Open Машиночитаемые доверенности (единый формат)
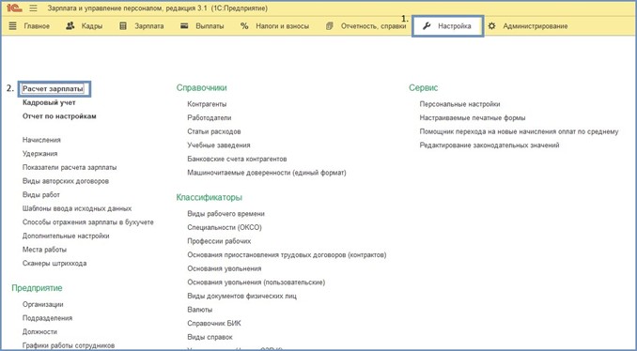This screenshot has height=351, width=637. [267, 173]
